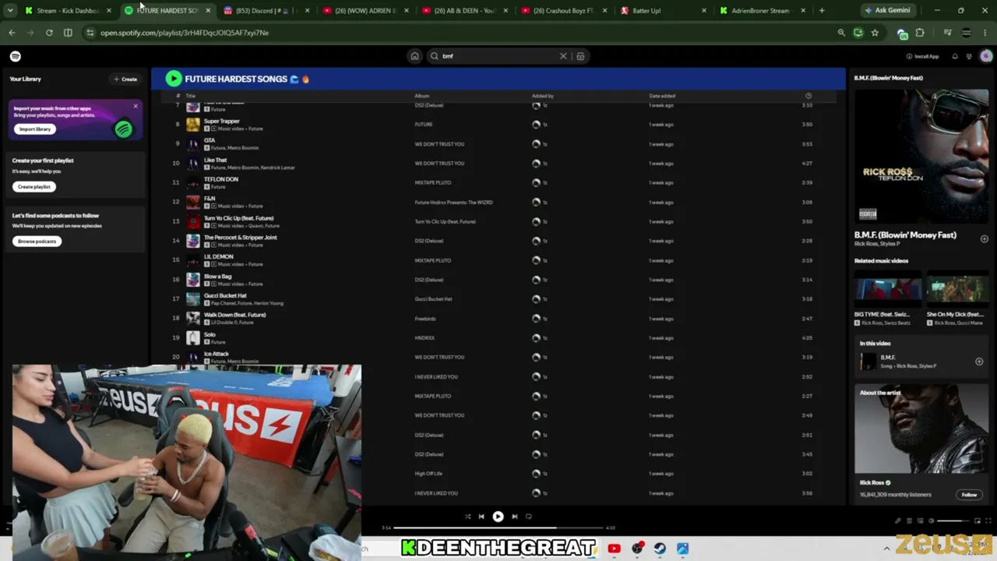Open the Steam taskbar icon

(x=660, y=549)
